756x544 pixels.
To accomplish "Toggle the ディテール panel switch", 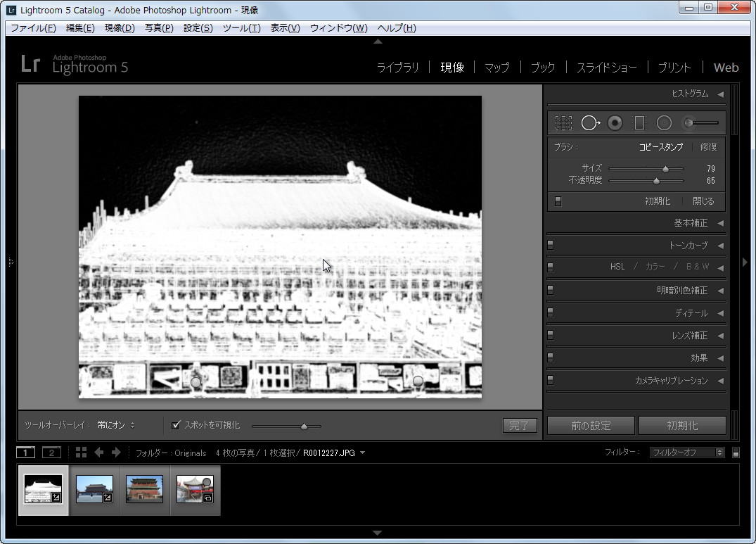I will click(550, 312).
